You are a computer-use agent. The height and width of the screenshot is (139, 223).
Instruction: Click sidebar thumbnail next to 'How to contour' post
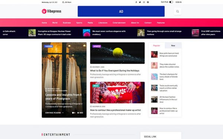pyautogui.click(x=154, y=111)
